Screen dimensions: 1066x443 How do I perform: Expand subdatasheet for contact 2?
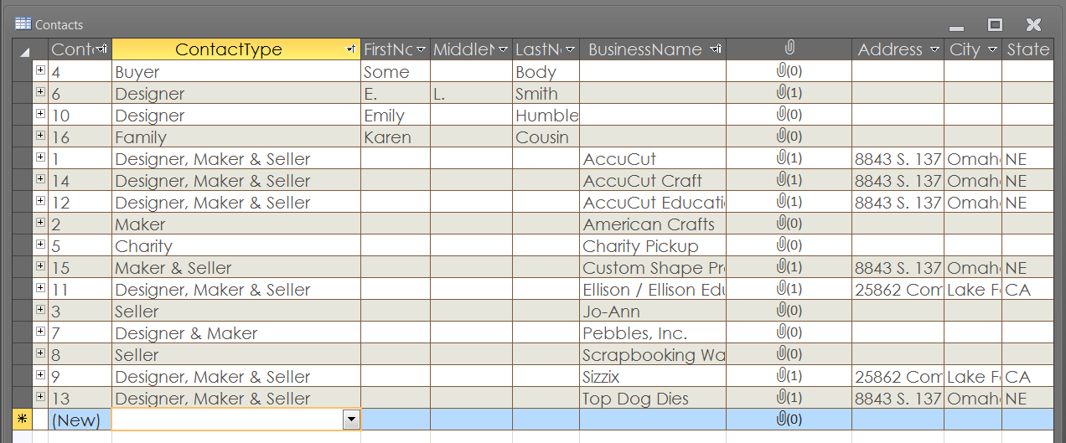tap(39, 223)
